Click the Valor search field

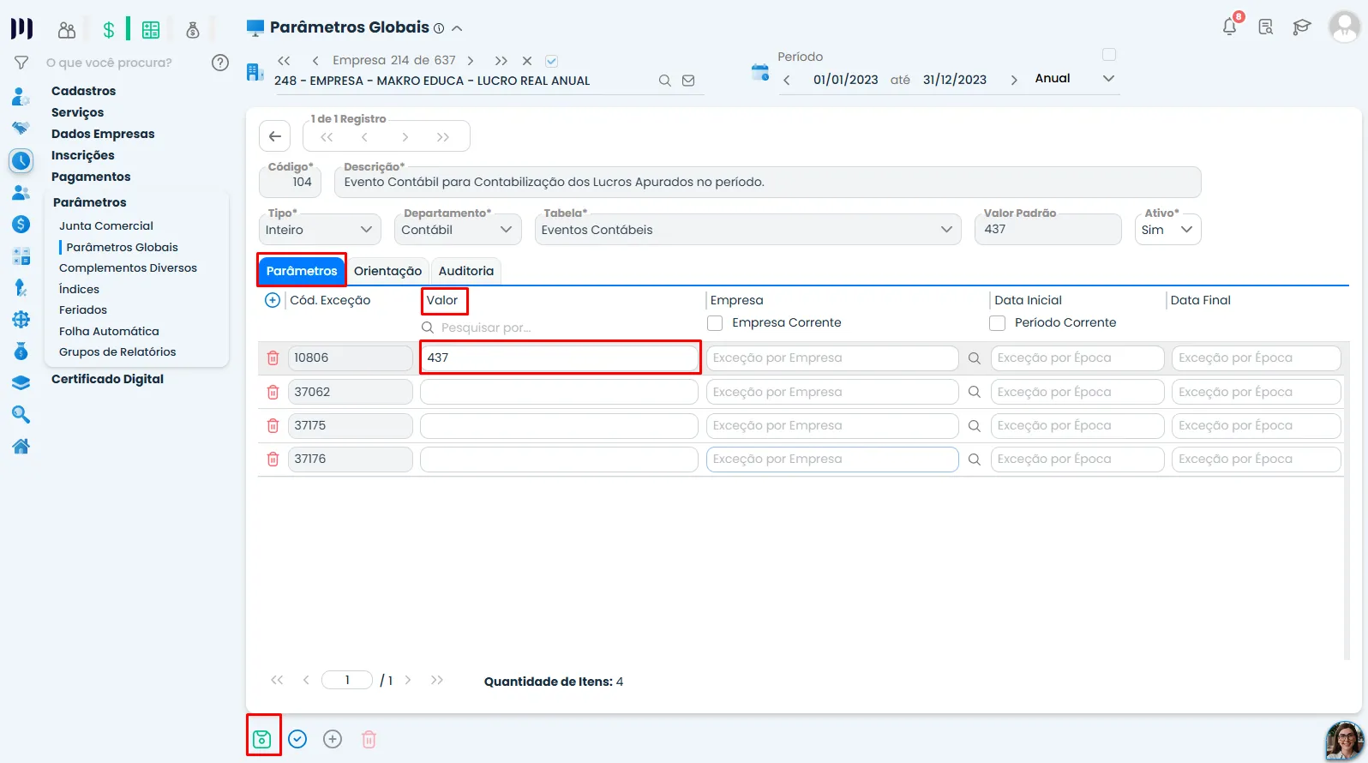click(559, 327)
